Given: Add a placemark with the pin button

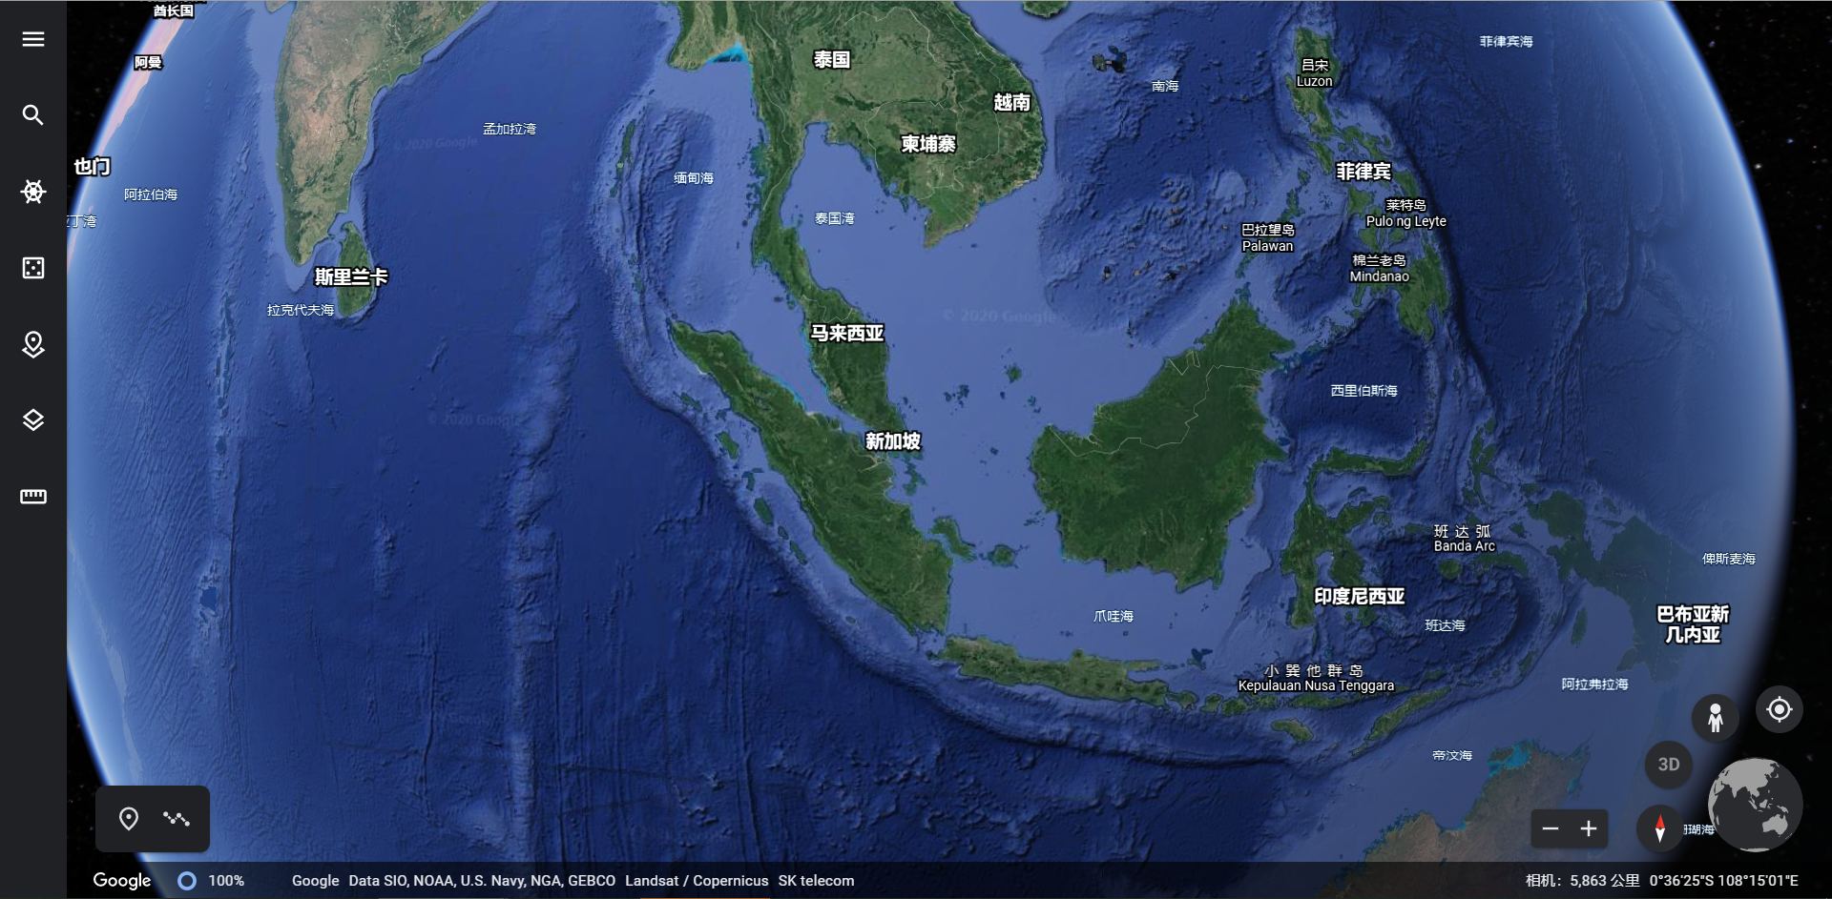Looking at the screenshot, I should pyautogui.click(x=129, y=819).
